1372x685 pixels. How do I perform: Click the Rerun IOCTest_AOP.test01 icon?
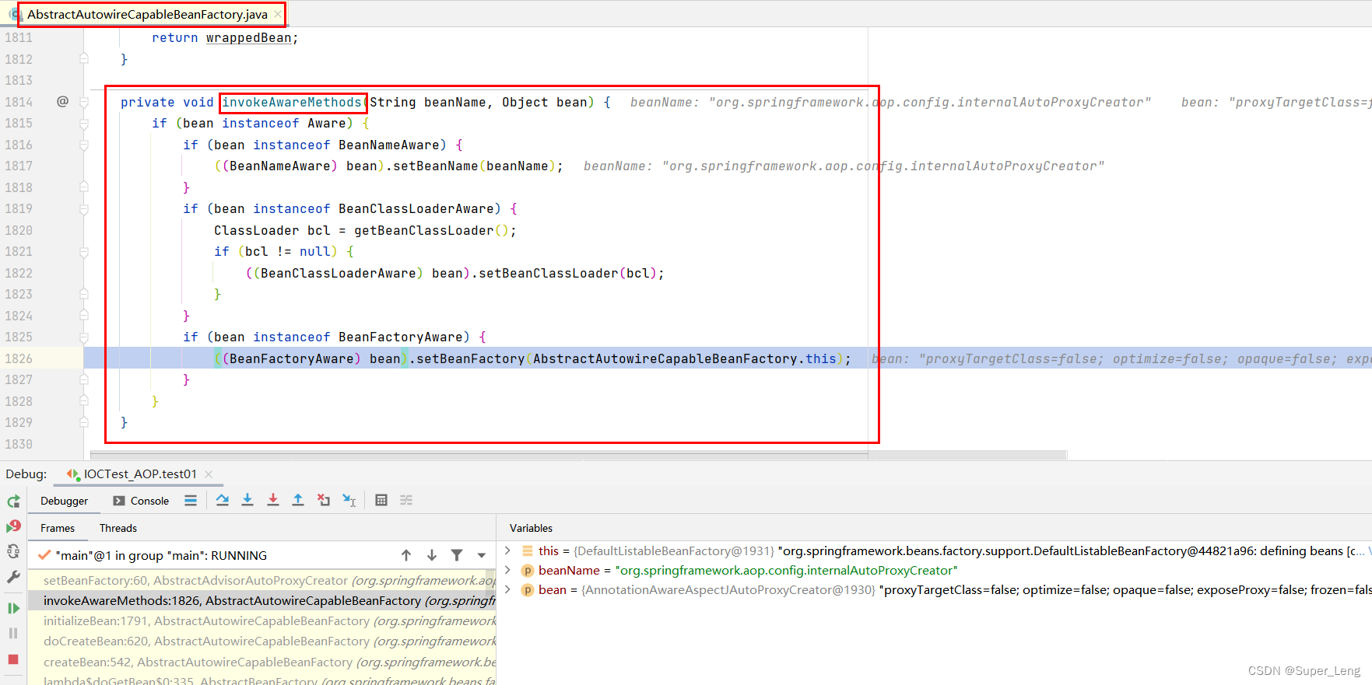coord(13,502)
